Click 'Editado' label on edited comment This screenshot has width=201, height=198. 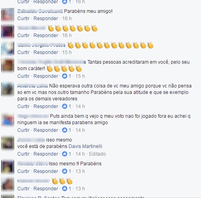(x=97, y=154)
